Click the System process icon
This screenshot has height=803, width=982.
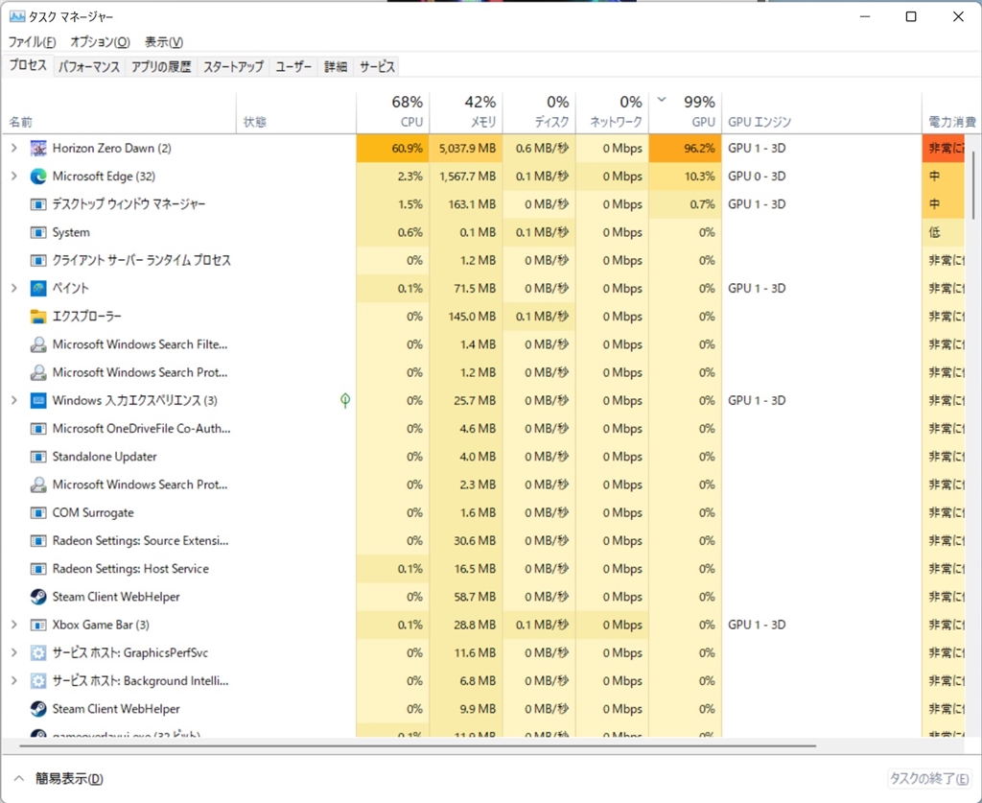pyautogui.click(x=38, y=232)
